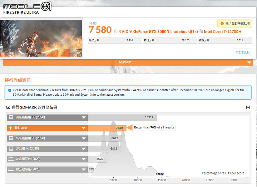Click the FIRE STRIKE ULTRA title
Screen dimensions: 257x187
pos(21,12)
